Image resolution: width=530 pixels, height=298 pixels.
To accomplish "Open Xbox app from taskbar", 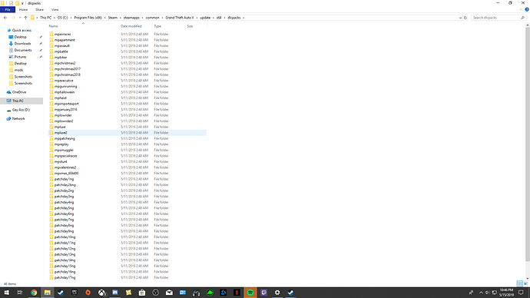I will (101, 293).
